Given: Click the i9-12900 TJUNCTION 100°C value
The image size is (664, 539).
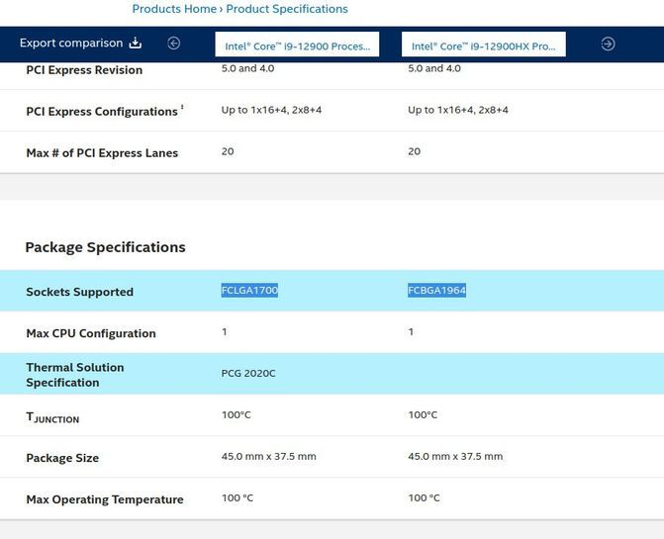Looking at the screenshot, I should (237, 414).
